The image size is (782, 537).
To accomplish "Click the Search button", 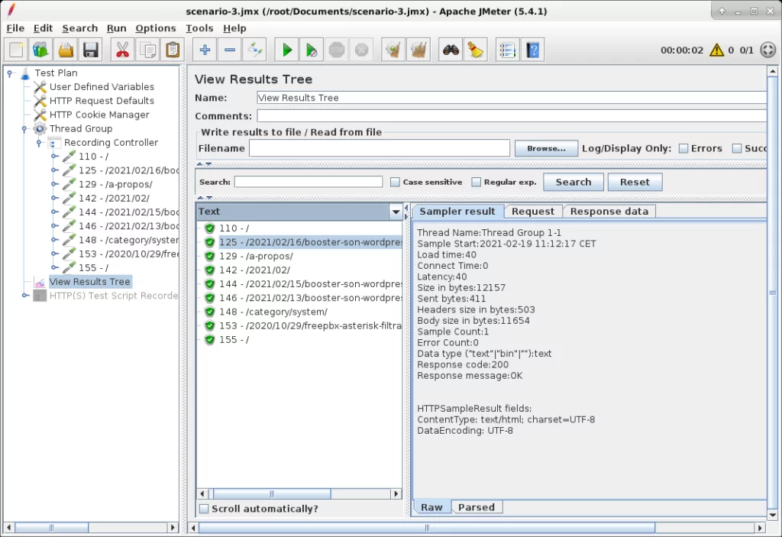I will 574,182.
